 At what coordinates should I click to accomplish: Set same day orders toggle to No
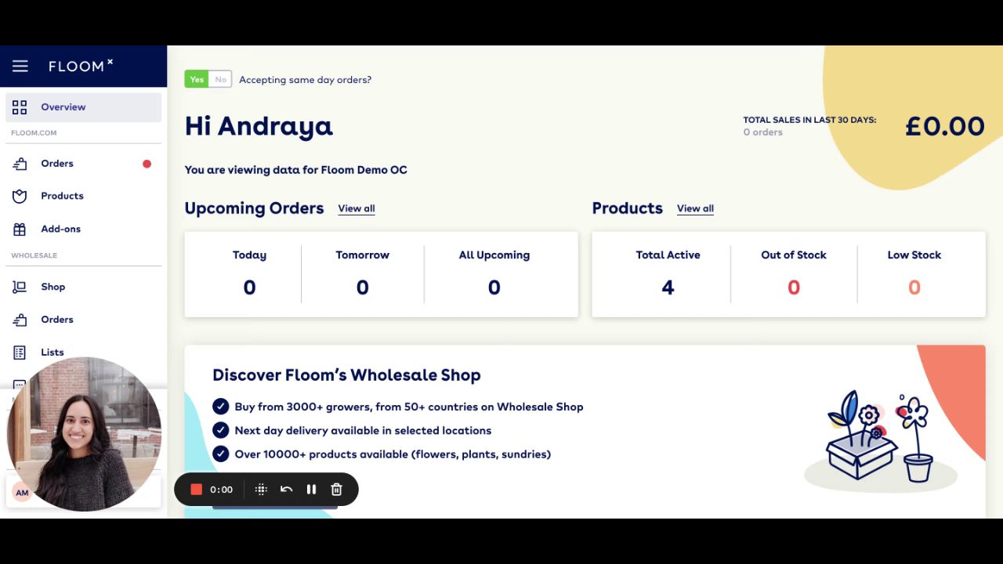pos(221,79)
